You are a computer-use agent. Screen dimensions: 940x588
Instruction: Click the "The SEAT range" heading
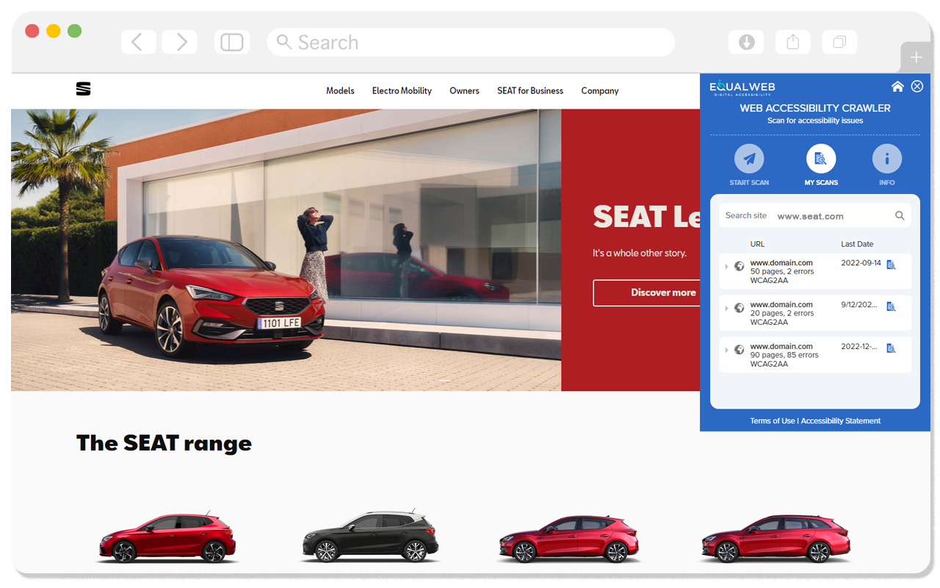click(164, 442)
